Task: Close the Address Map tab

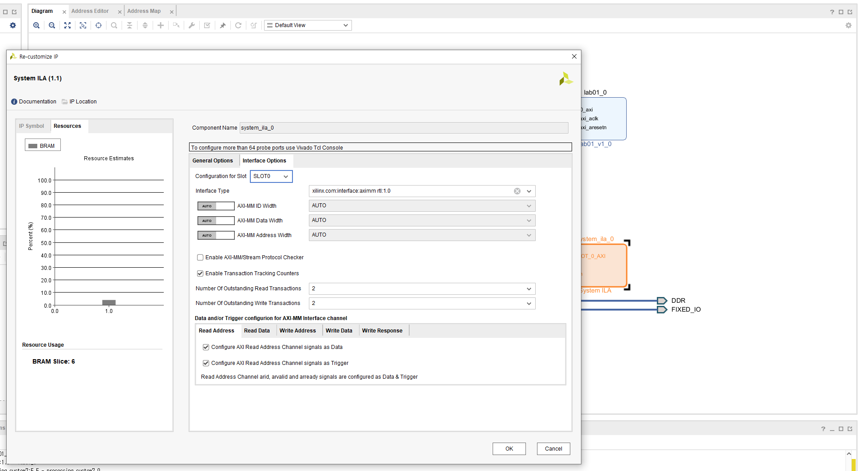Action: click(x=172, y=12)
